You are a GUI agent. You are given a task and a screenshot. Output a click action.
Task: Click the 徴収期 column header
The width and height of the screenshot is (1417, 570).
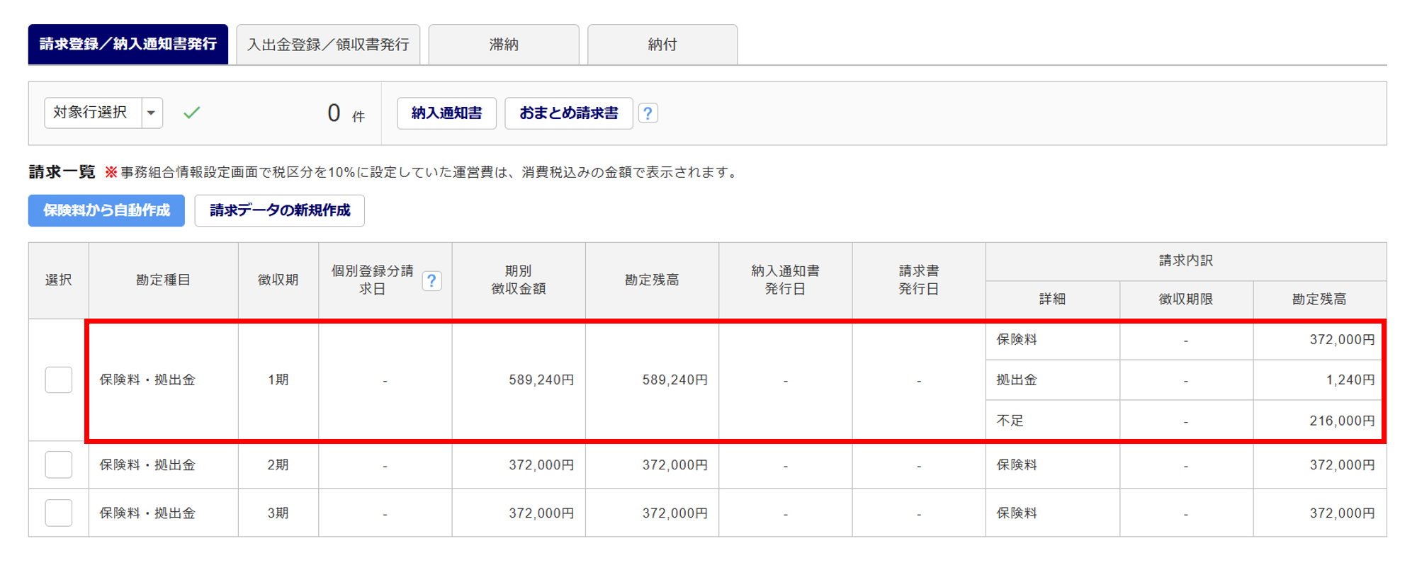click(x=278, y=280)
